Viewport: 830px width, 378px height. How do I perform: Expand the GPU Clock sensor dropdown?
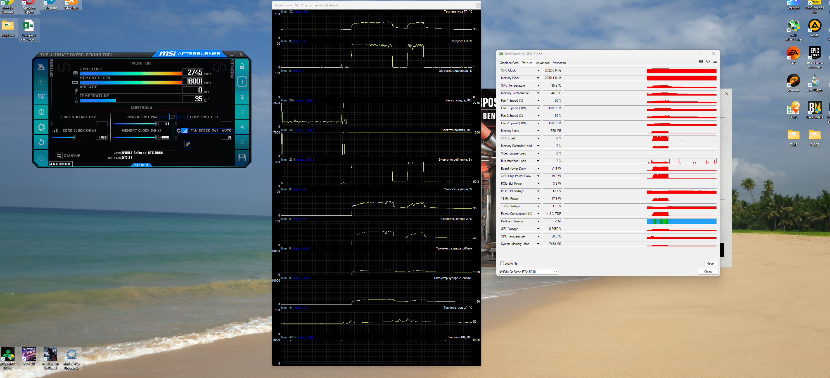538,70
